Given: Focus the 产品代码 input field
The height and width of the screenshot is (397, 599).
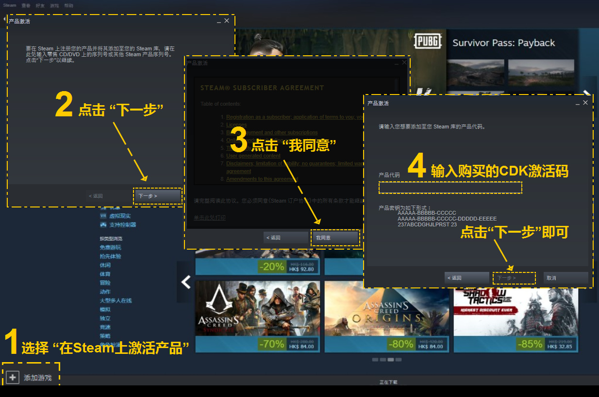Looking at the screenshot, I should [450, 188].
